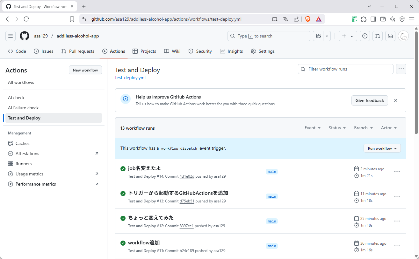Open the workflow options ellipsis menu
The height and width of the screenshot is (259, 419).
coord(401,69)
